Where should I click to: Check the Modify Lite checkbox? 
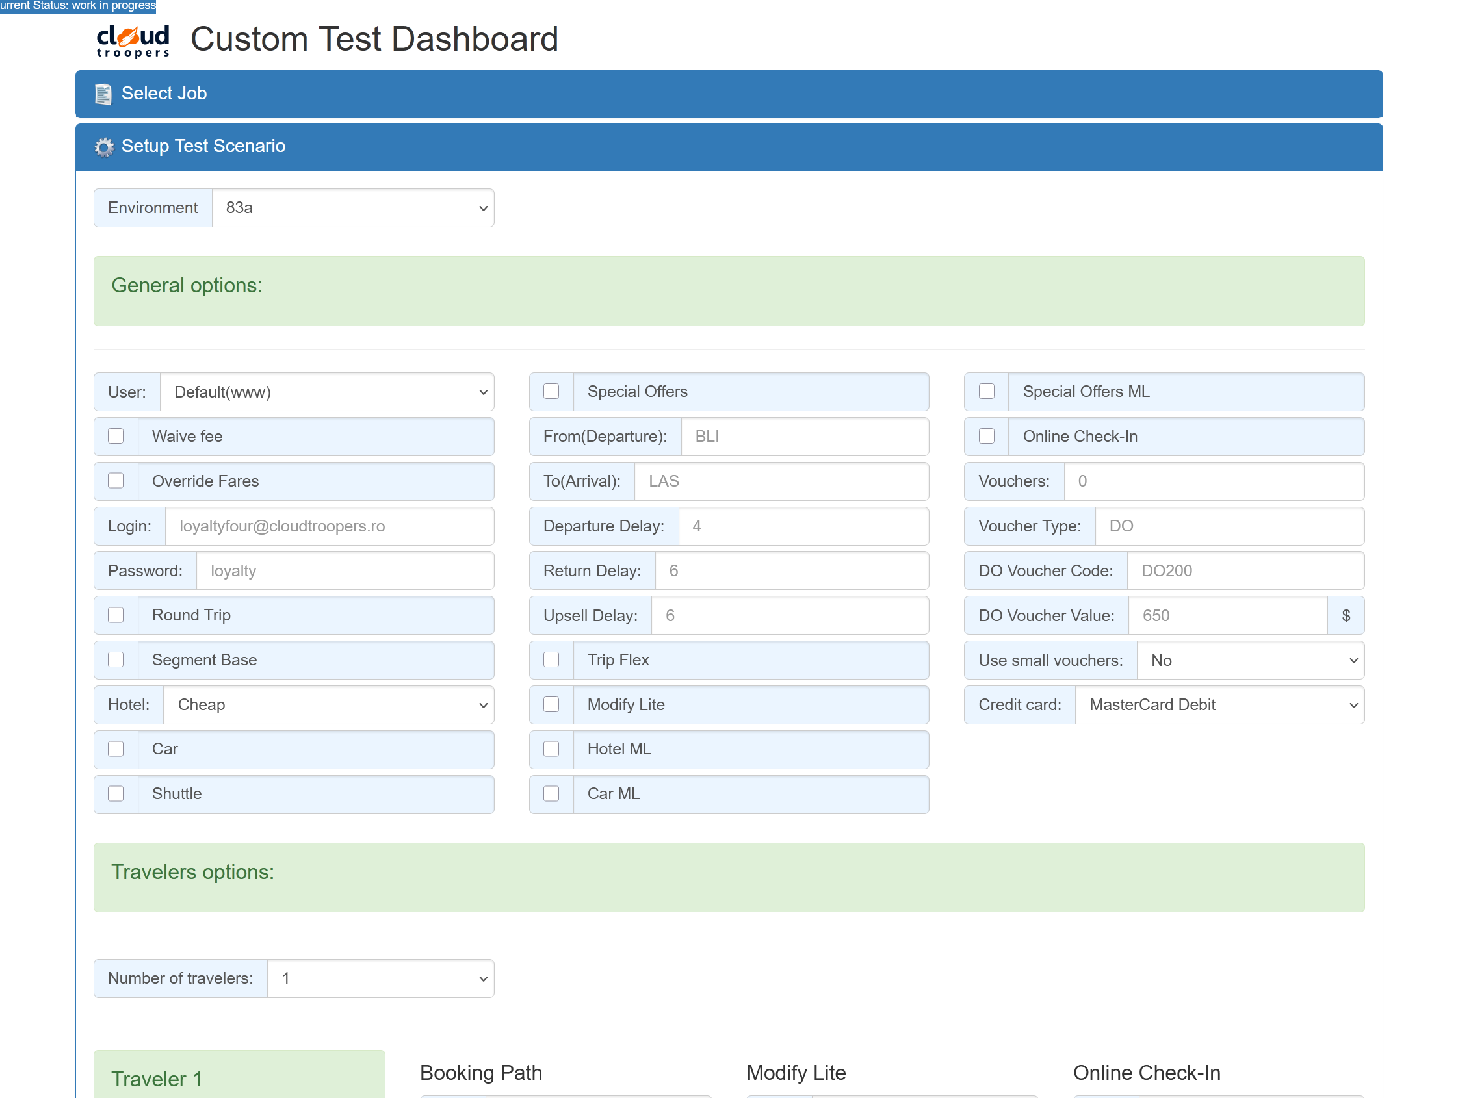coord(551,705)
